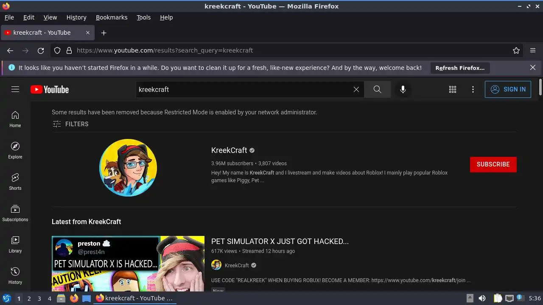Open Firefox application menu
The height and width of the screenshot is (305, 543).
pyautogui.click(x=533, y=50)
